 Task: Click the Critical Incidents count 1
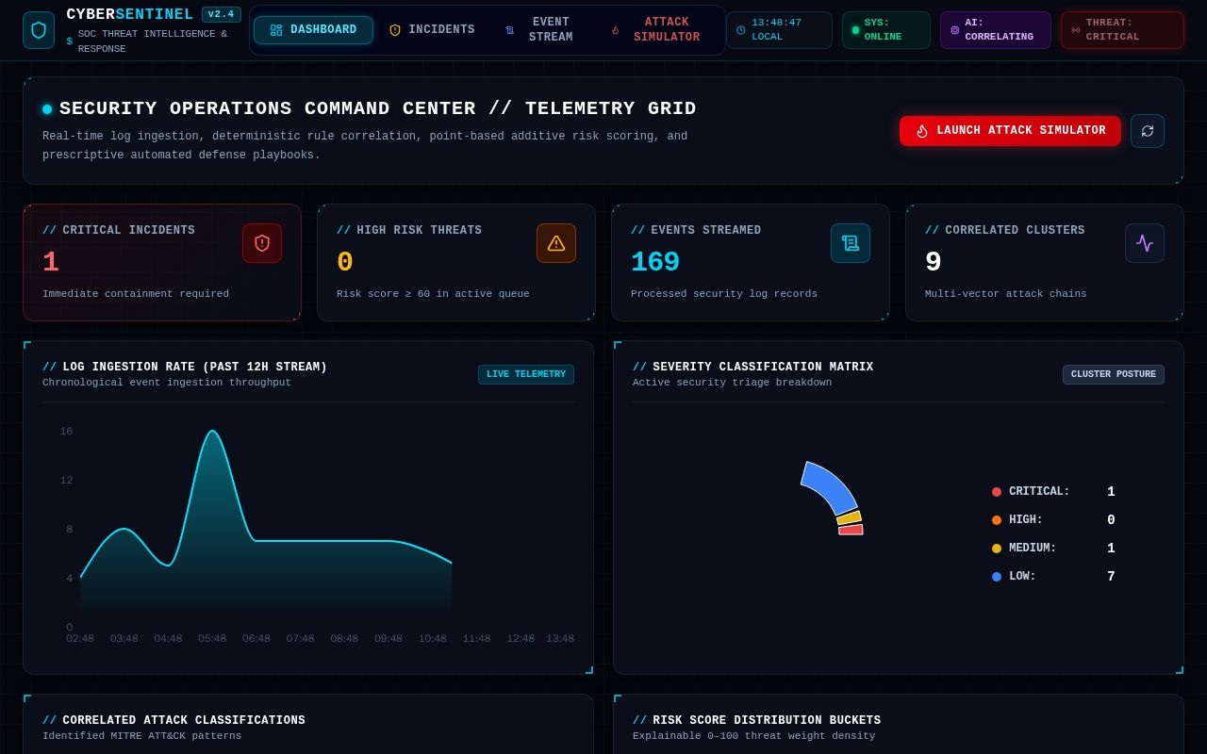[x=51, y=262]
